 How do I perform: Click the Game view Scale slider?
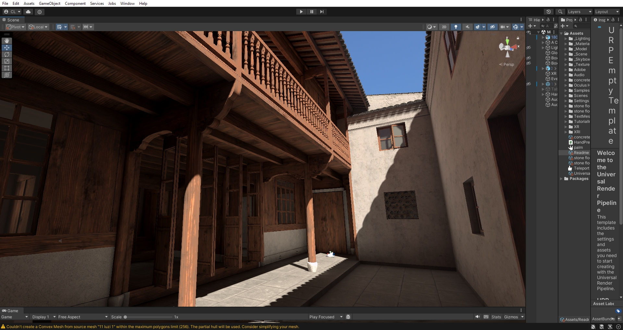[148, 317]
